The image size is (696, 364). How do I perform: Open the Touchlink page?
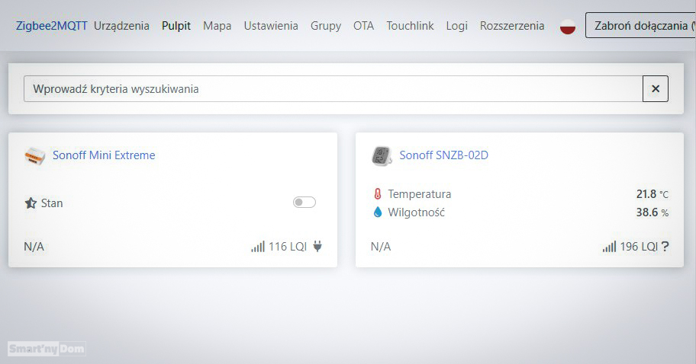[410, 26]
